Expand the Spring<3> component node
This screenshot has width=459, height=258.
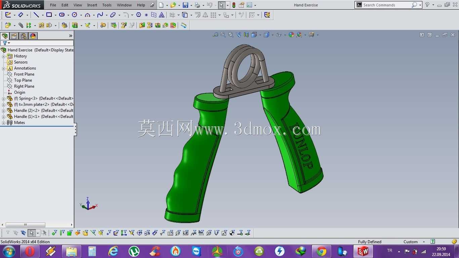pos(4,98)
